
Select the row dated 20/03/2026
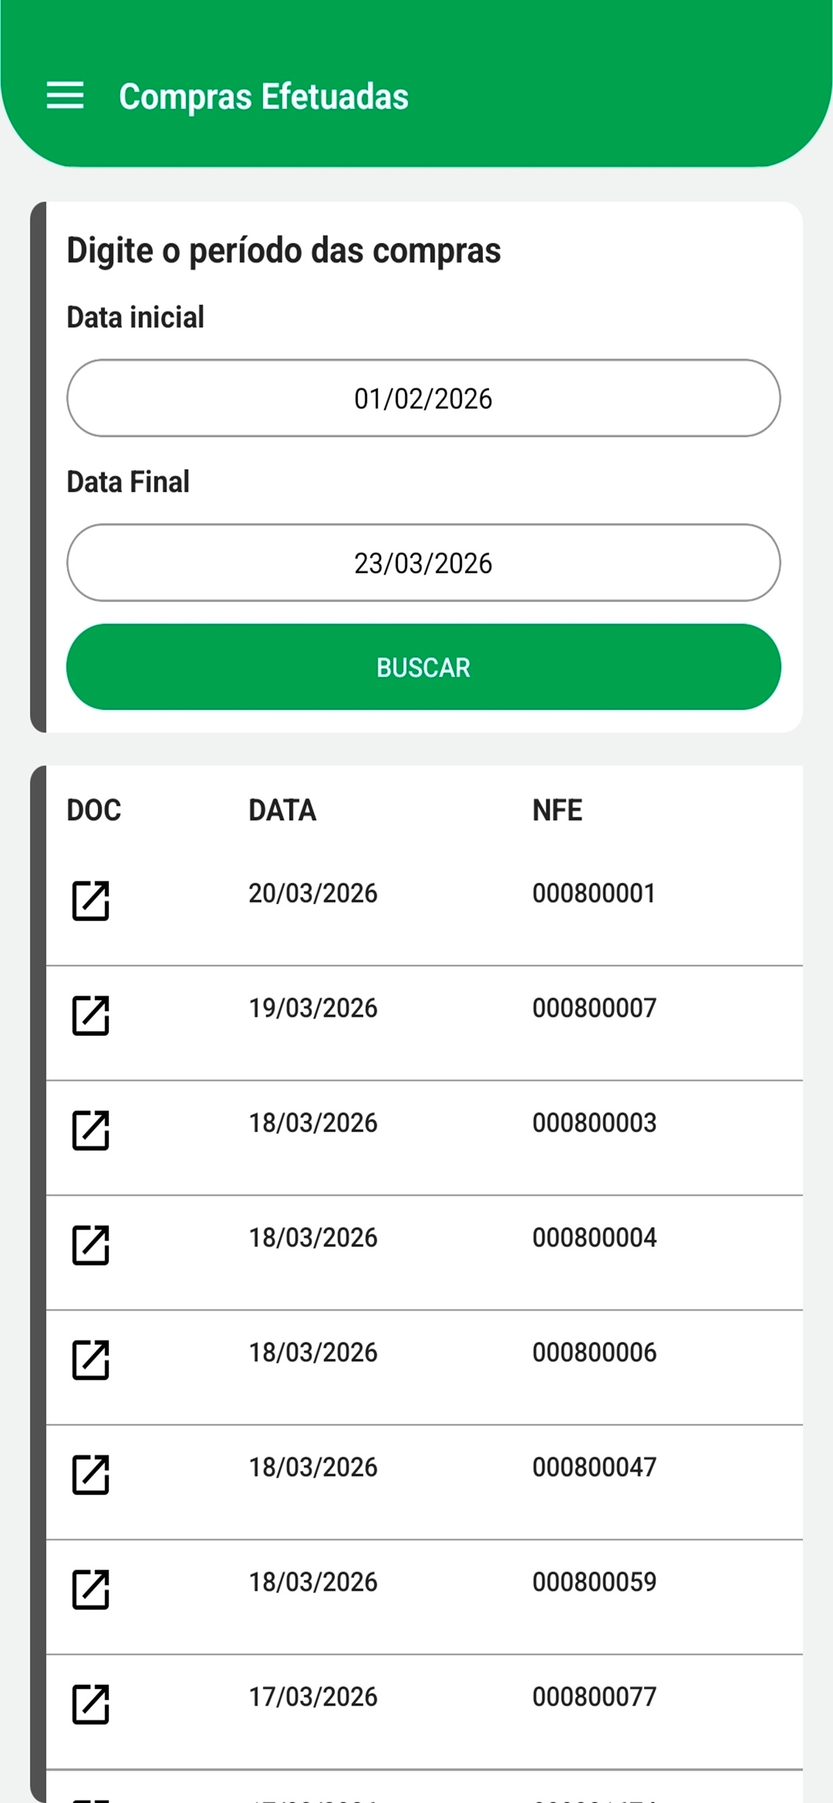point(424,908)
